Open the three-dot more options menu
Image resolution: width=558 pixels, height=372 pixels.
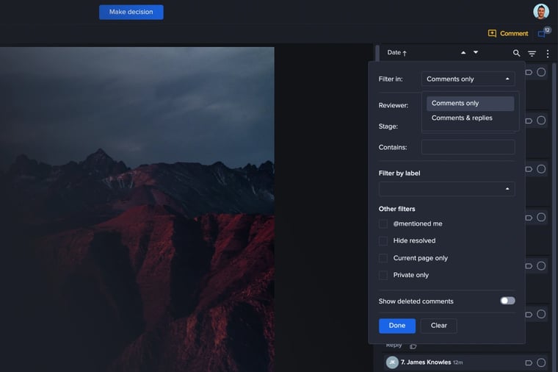coord(547,54)
